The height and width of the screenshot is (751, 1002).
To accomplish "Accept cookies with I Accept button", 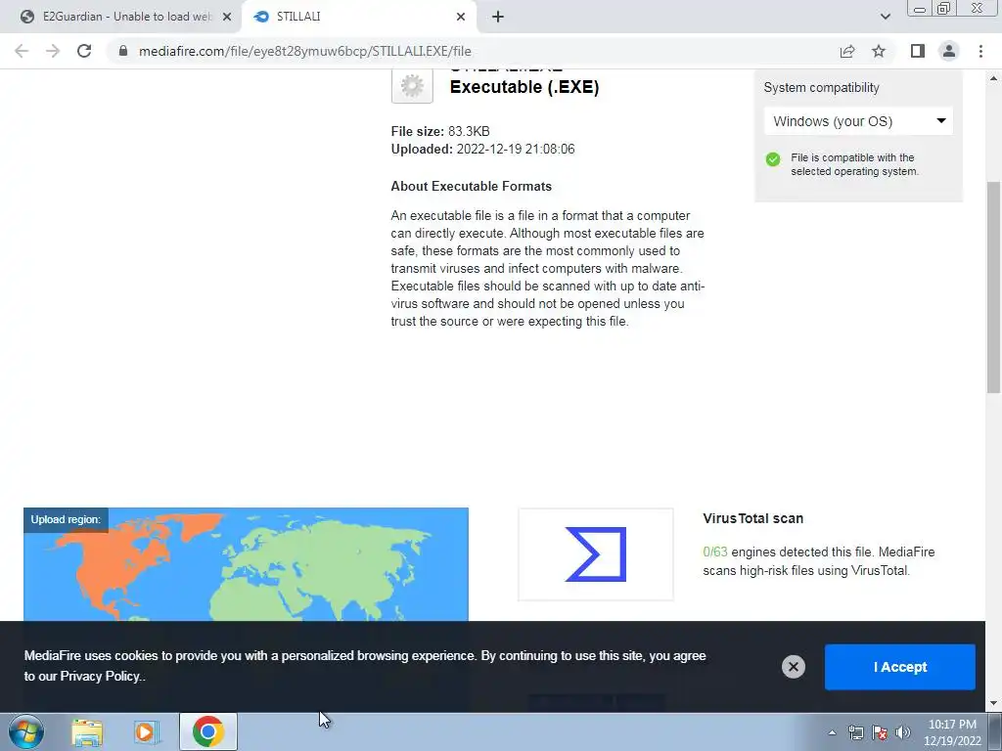I will click(x=900, y=667).
